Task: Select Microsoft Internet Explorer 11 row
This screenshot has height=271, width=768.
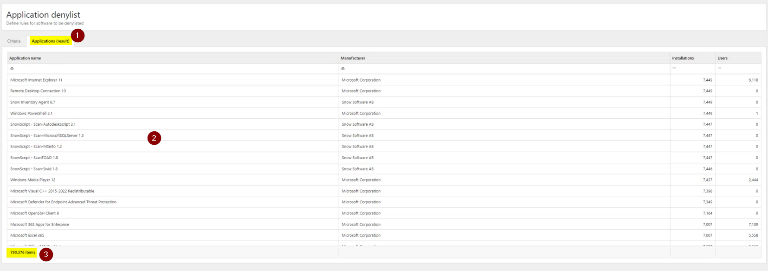Action: pos(384,80)
